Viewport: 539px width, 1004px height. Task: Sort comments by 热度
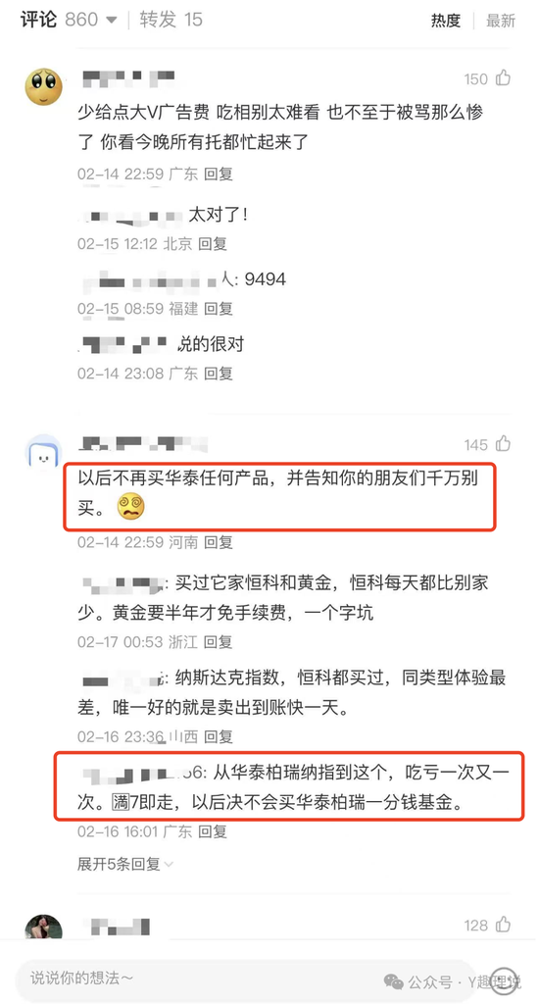click(x=446, y=21)
